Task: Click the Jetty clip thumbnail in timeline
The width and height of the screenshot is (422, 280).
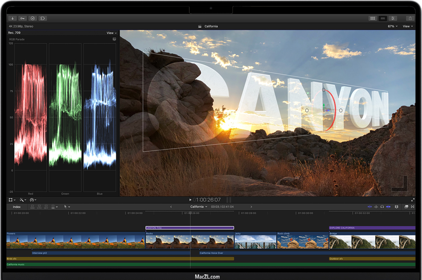Action: [255, 242]
